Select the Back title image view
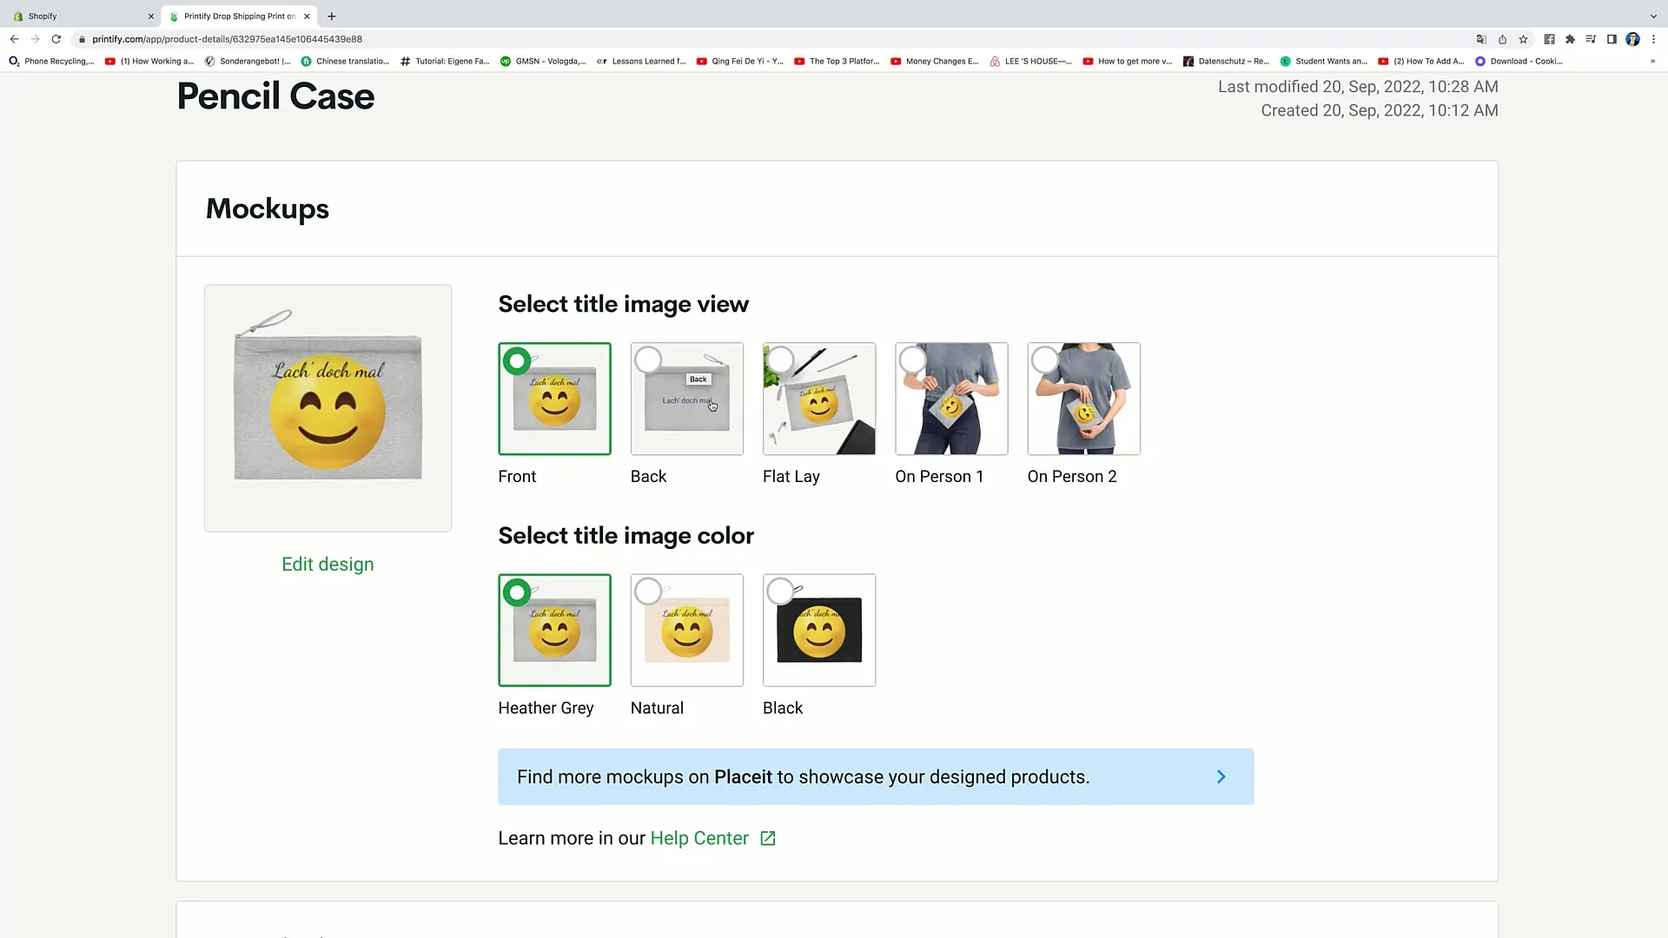1668x938 pixels. (x=686, y=399)
